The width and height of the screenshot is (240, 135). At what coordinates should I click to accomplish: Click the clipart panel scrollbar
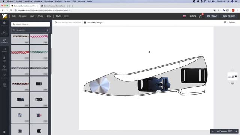[x=52, y=61]
